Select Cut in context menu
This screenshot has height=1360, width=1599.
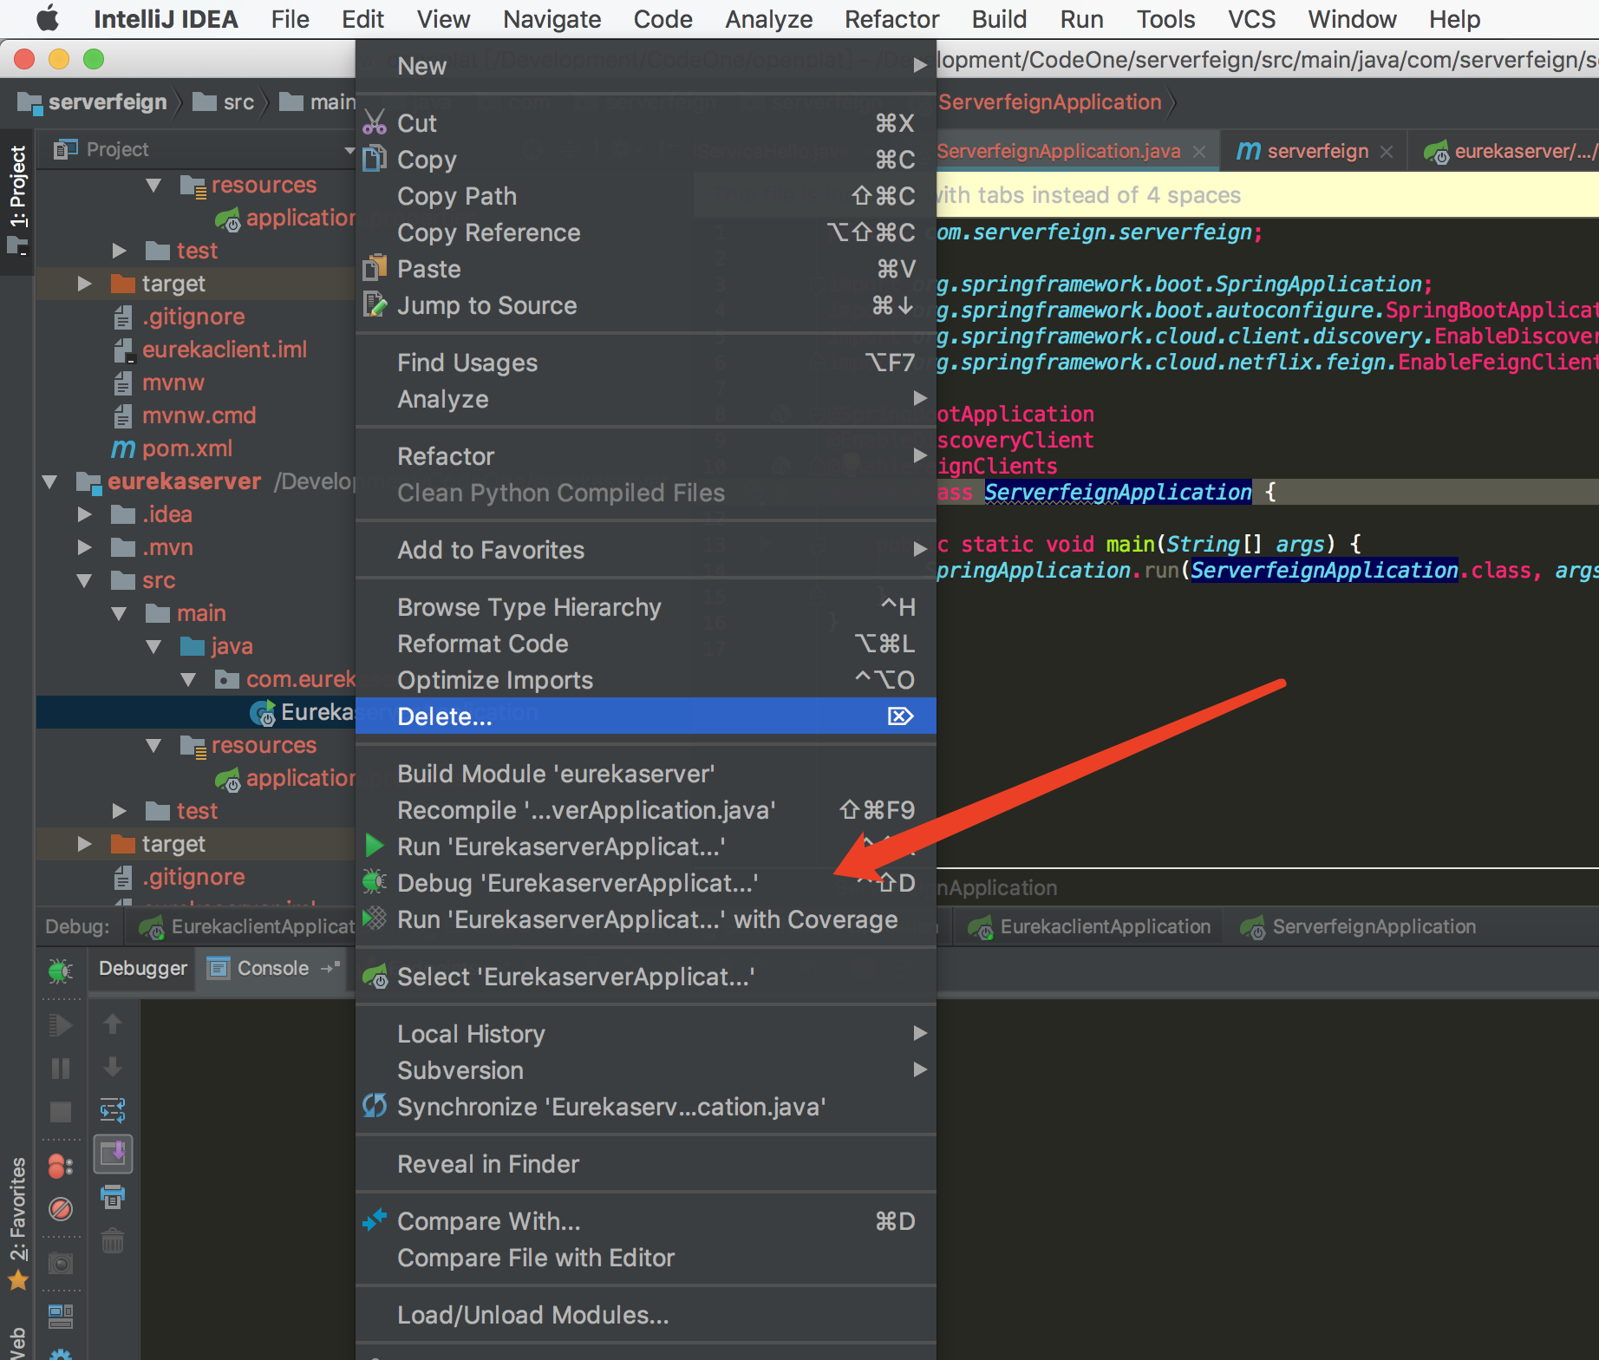click(646, 123)
